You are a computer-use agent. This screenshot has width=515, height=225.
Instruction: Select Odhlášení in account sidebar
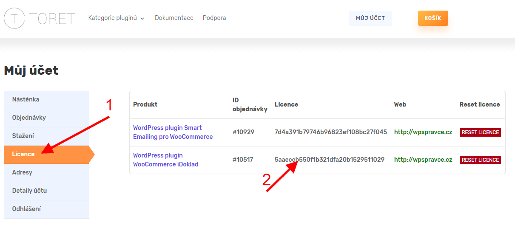point(46,209)
